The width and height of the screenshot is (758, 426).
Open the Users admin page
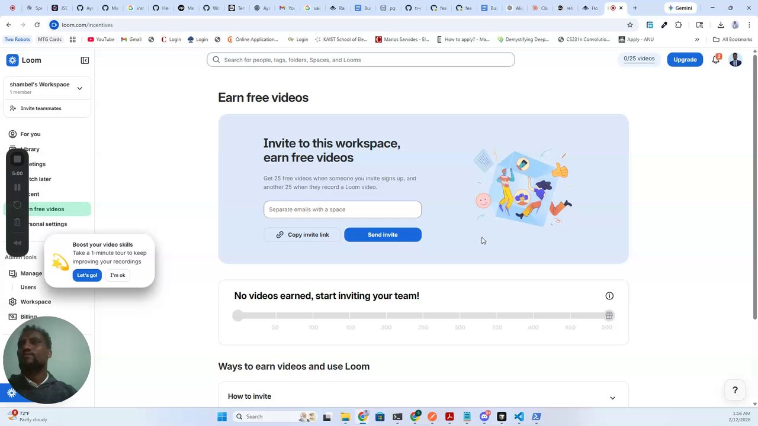(28, 288)
